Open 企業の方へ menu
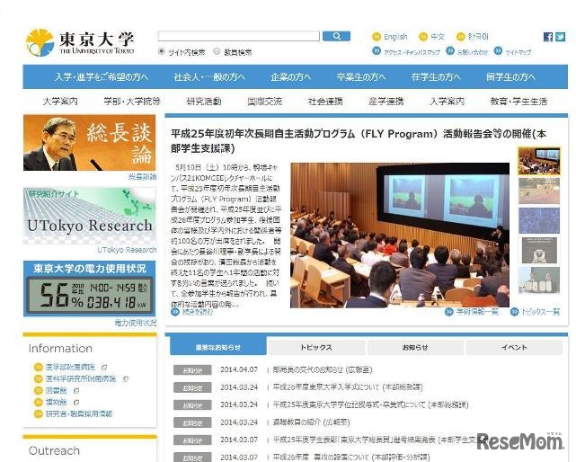 pyautogui.click(x=290, y=77)
